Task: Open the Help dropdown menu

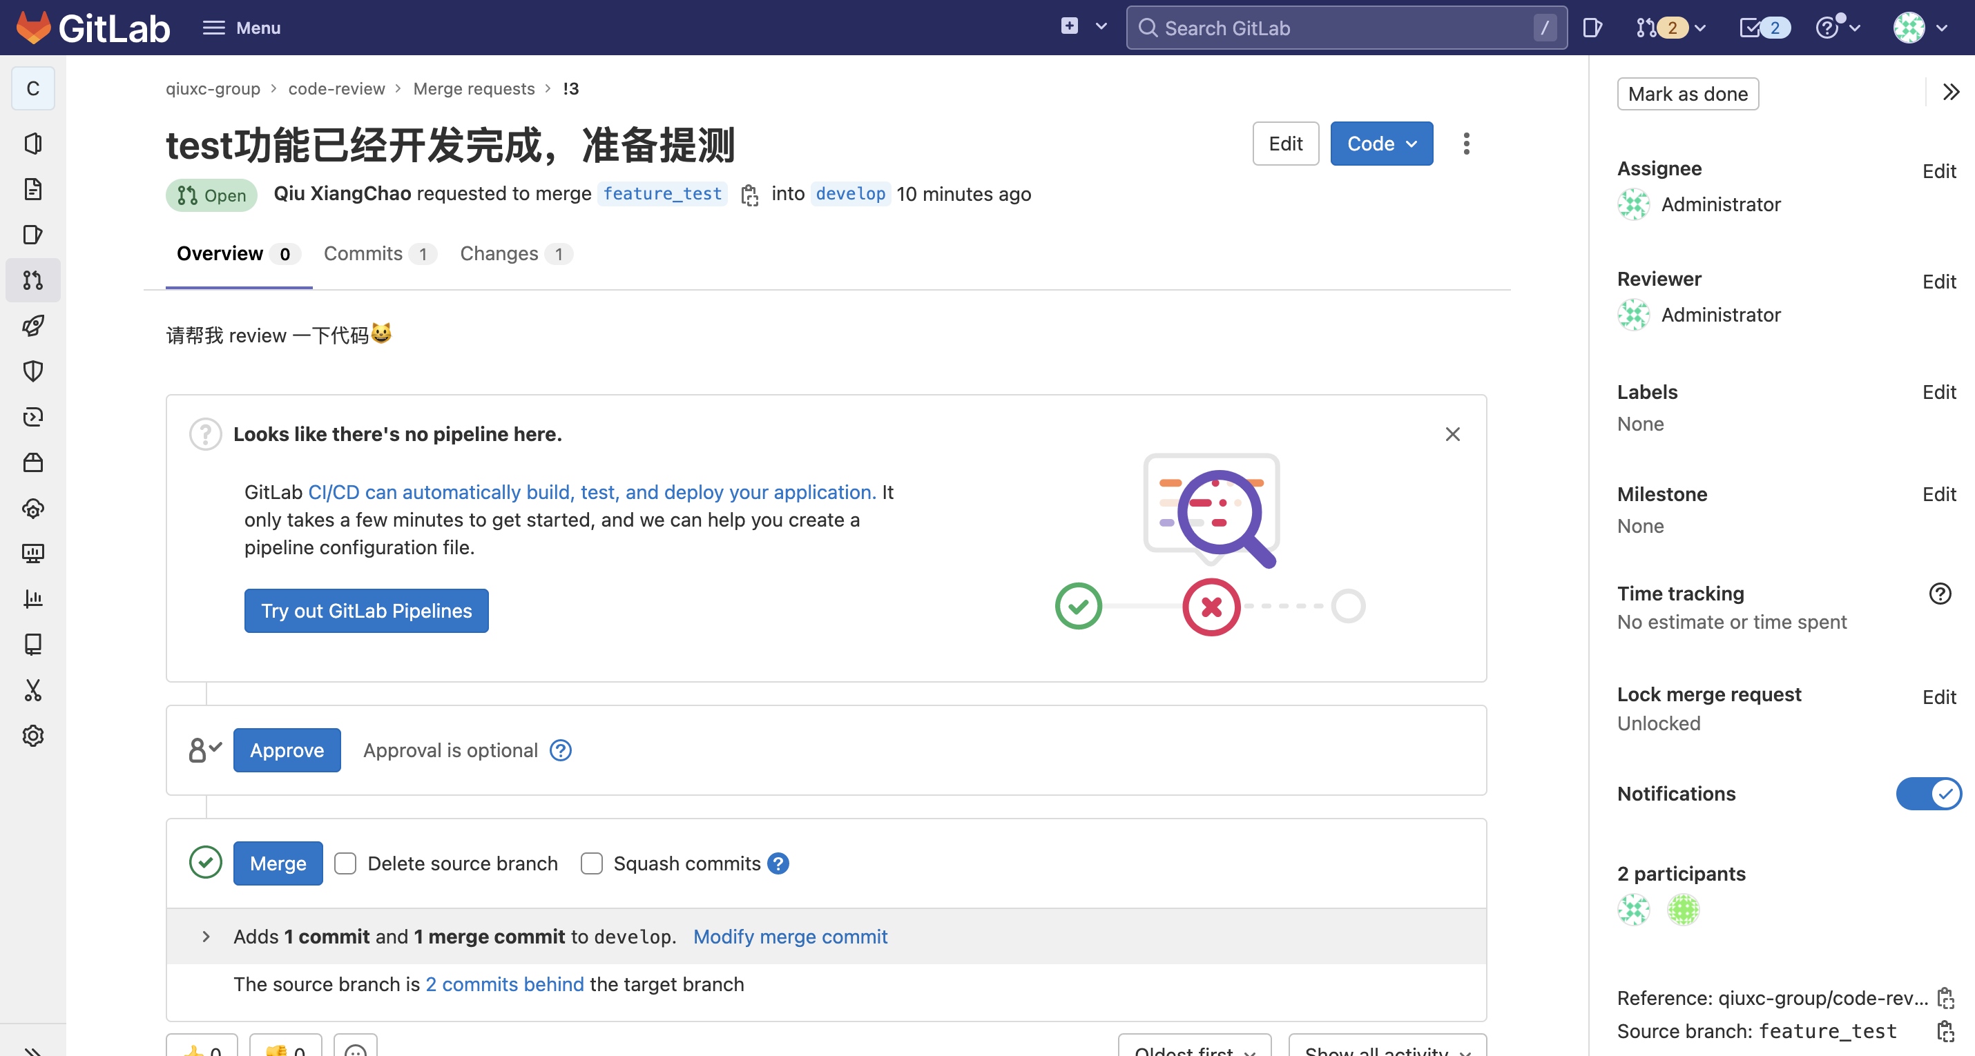Action: tap(1838, 28)
